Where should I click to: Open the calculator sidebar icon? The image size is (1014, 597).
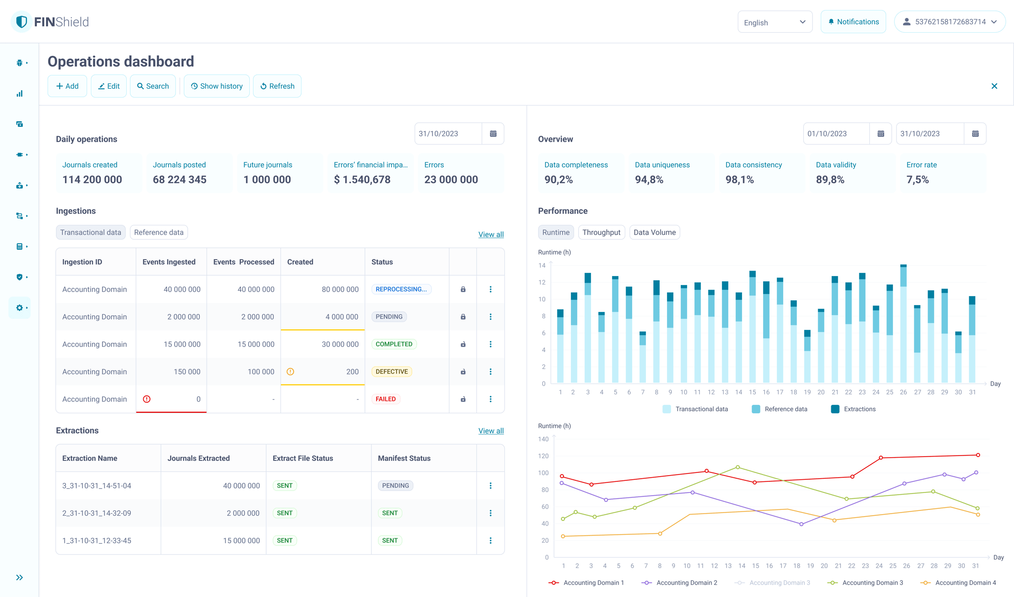20,247
